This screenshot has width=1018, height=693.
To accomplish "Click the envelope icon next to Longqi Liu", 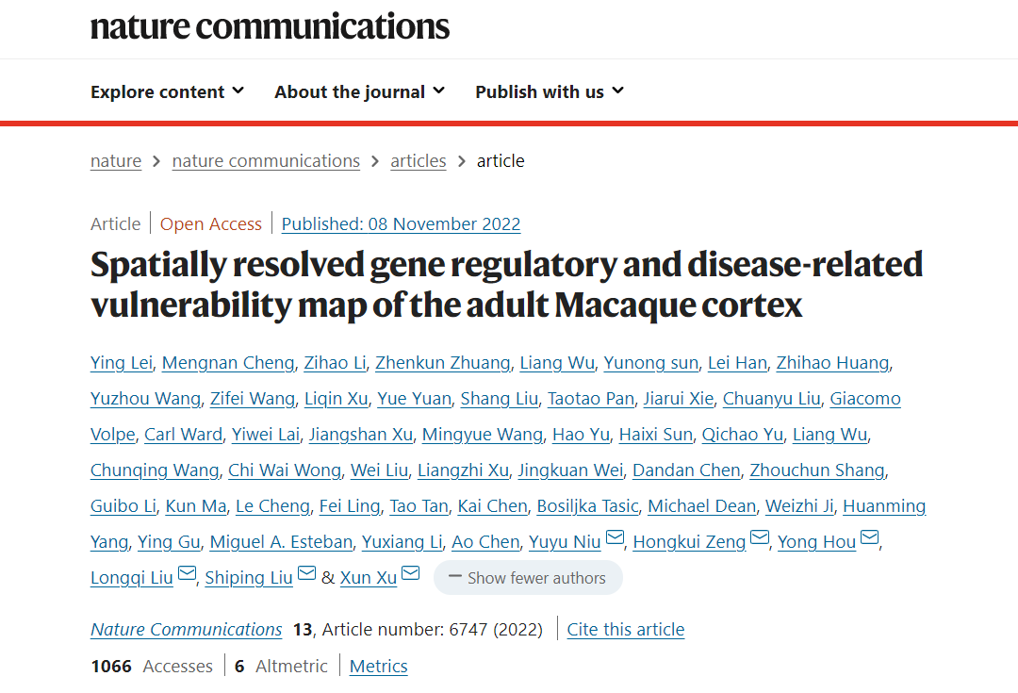I will (187, 575).
